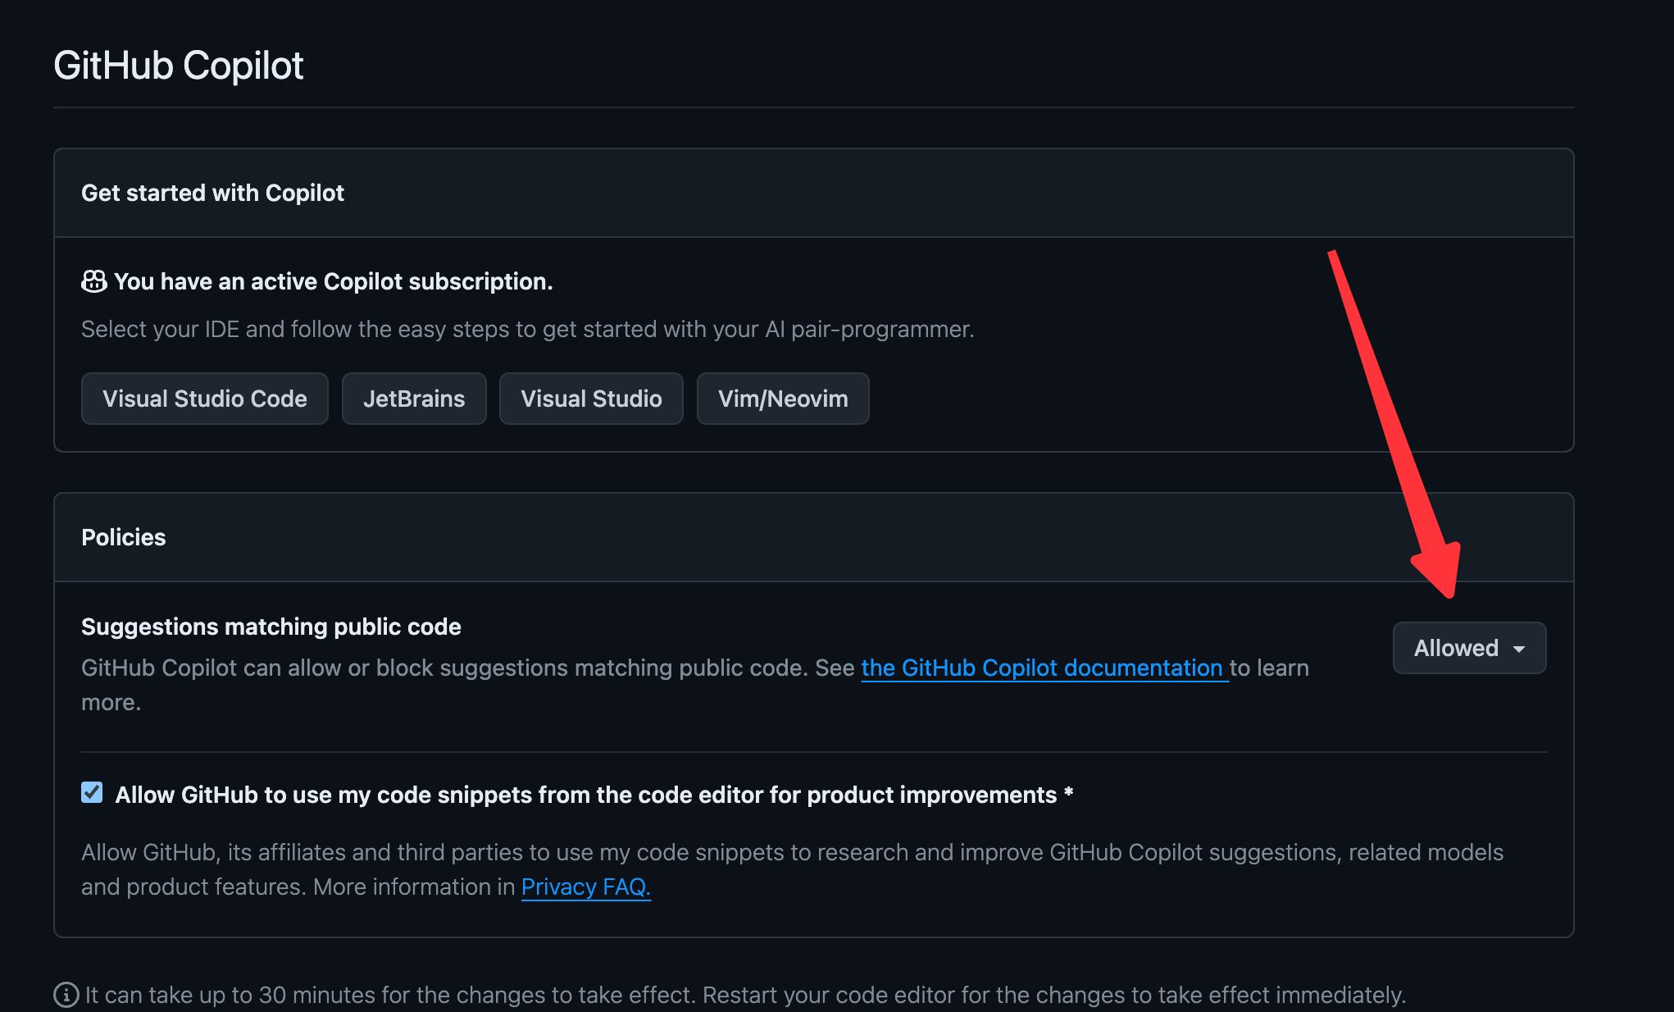The height and width of the screenshot is (1012, 1674).
Task: Toggle the code snippets product improvements checkbox
Action: coord(92,792)
